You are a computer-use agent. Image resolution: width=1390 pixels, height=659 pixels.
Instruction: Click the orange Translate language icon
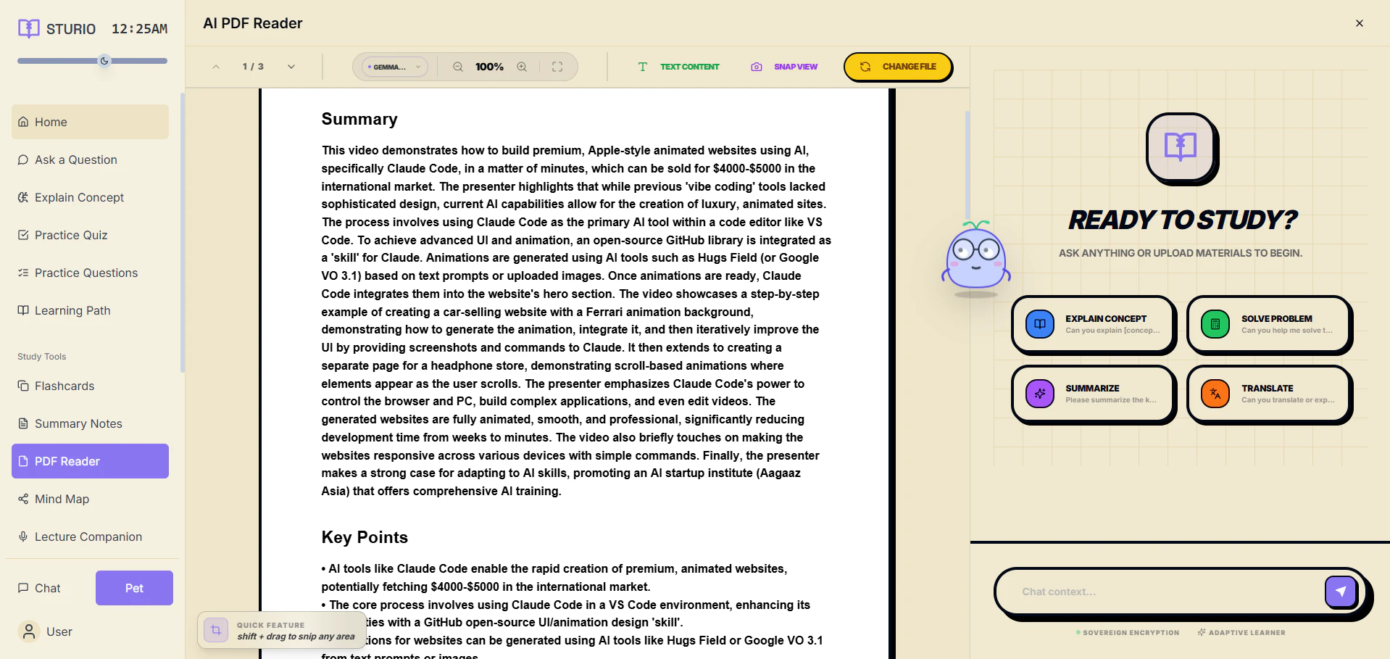(x=1215, y=394)
